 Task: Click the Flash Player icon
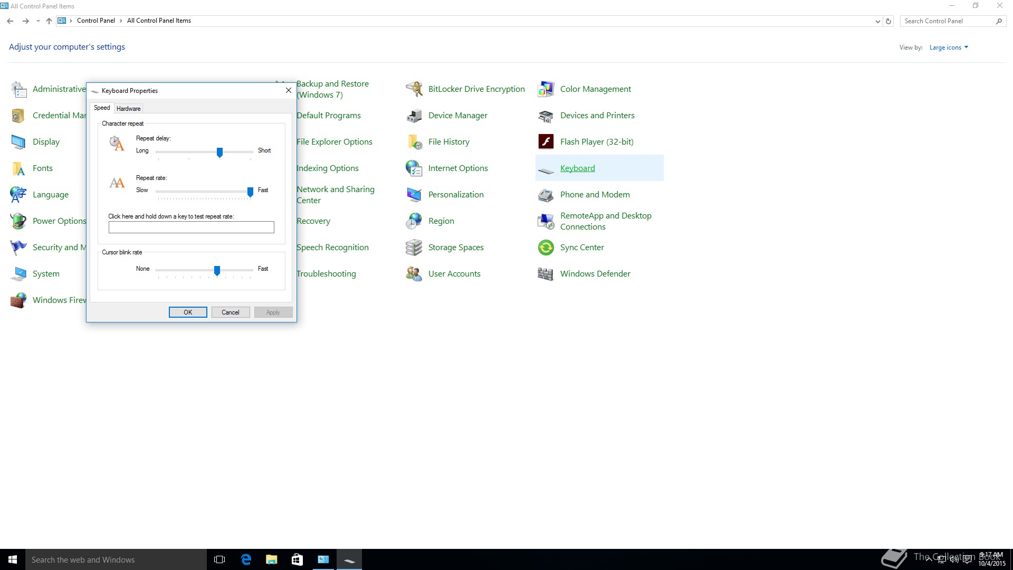pyautogui.click(x=546, y=142)
